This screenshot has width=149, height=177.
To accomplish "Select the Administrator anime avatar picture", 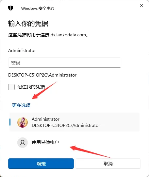I will pos(23,122).
